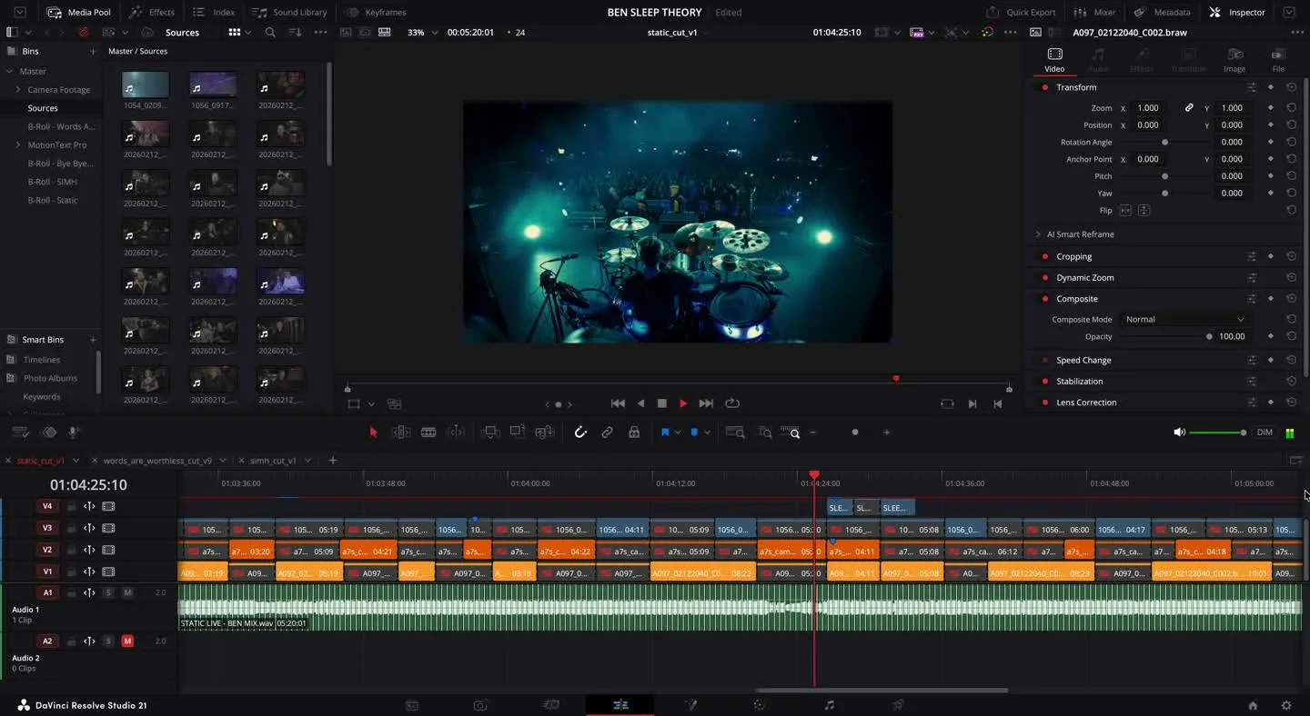Viewport: 1310px width, 716px height.
Task: Expand the MotionText Pro bin
Action: 18,145
